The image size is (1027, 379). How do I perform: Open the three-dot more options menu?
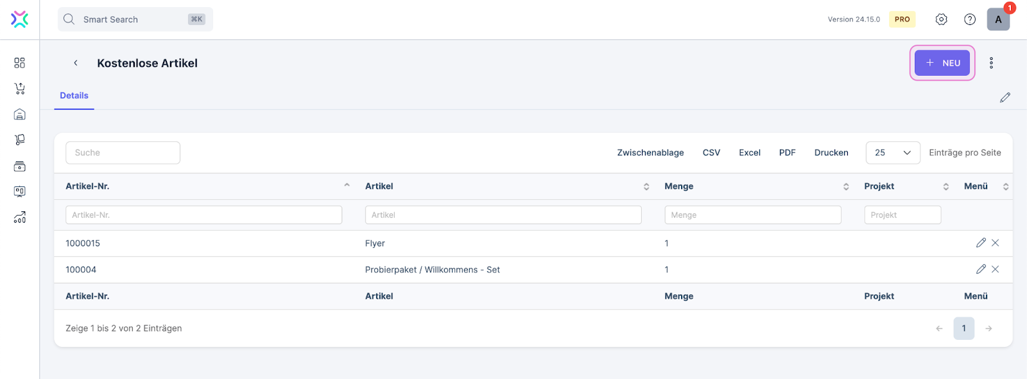(991, 63)
